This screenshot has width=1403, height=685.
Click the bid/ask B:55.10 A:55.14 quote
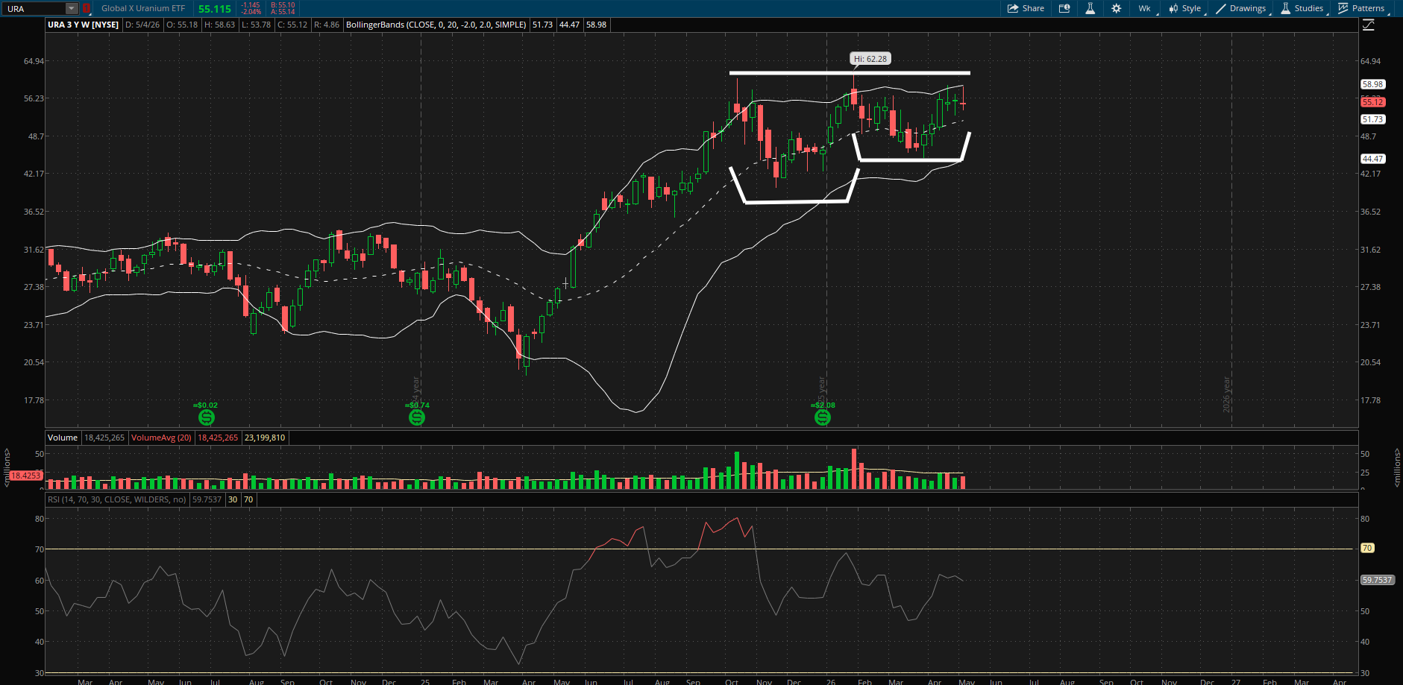click(283, 9)
